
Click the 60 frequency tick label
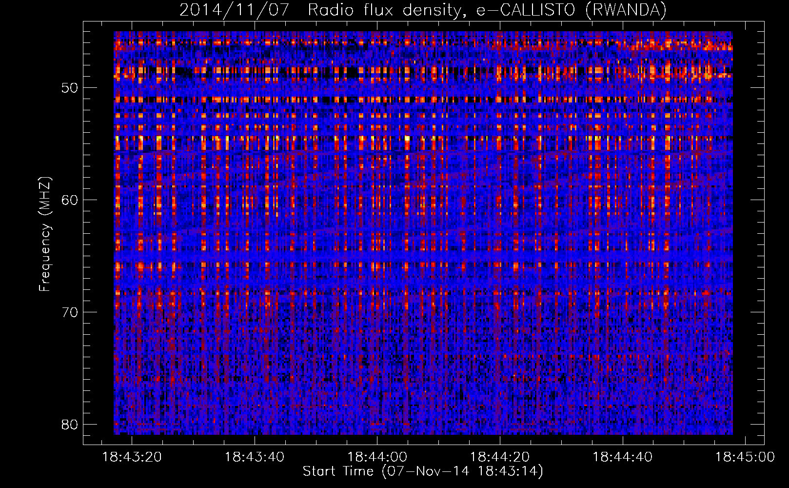(x=70, y=200)
